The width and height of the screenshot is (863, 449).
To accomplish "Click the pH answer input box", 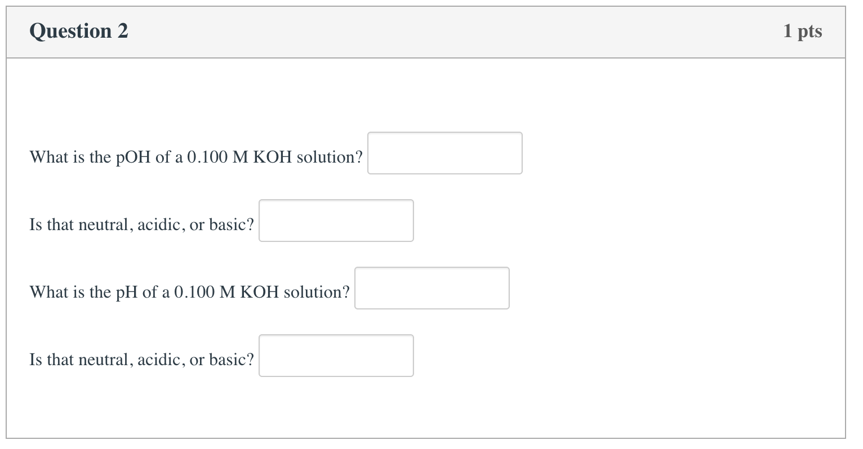I will click(x=431, y=288).
